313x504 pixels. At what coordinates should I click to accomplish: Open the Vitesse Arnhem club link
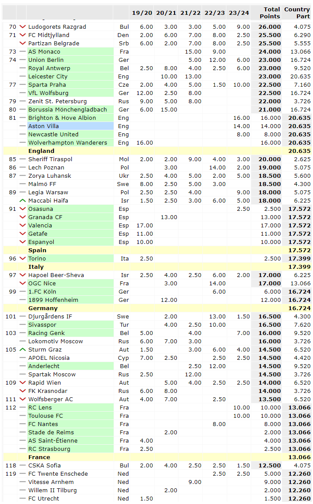tap(51, 482)
